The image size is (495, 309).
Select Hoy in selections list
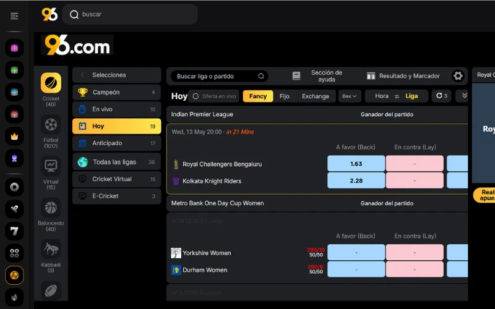pyautogui.click(x=117, y=126)
